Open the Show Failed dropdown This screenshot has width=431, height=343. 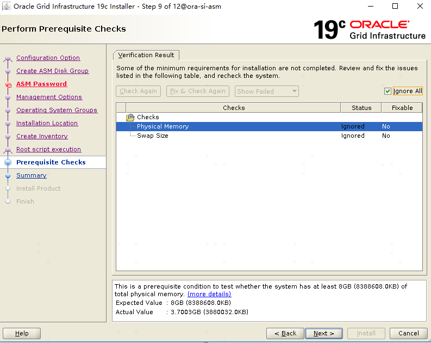[x=267, y=91]
